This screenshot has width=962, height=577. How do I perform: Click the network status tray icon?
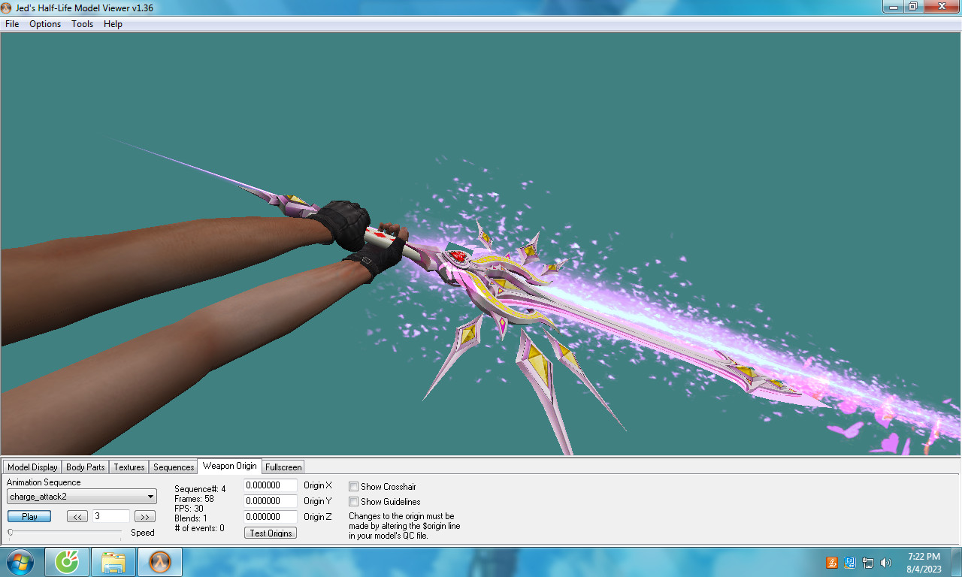[x=868, y=562]
